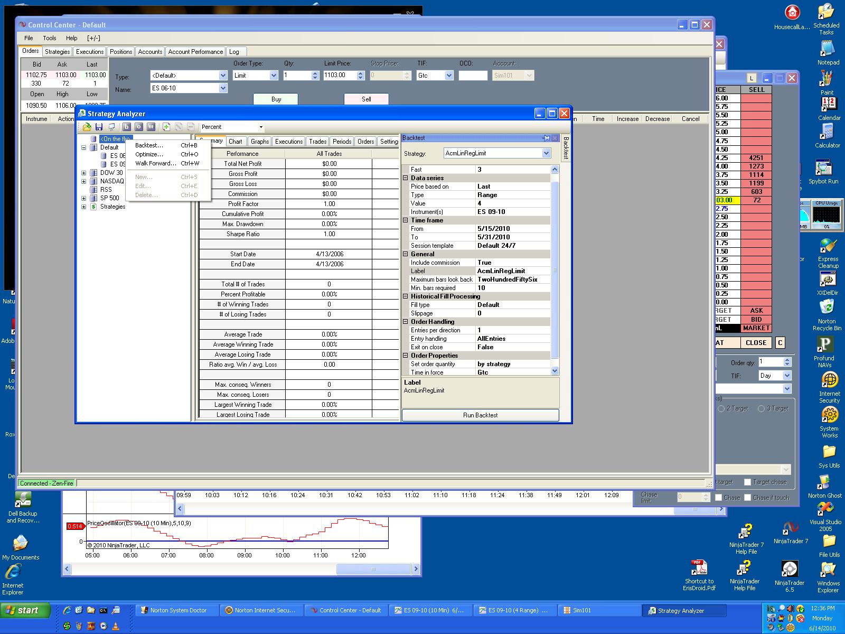Switch to the Executions tab in Strategy Analyzer

[x=289, y=142]
